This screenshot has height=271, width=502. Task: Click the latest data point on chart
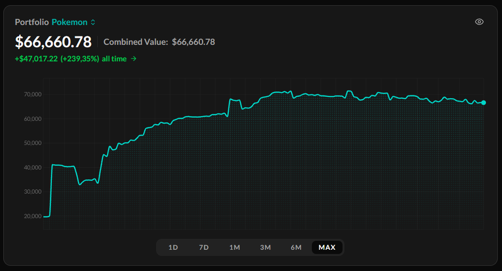pos(484,102)
